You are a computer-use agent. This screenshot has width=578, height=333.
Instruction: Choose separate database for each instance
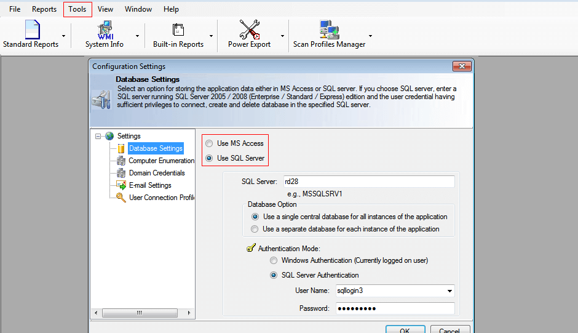[x=255, y=229]
